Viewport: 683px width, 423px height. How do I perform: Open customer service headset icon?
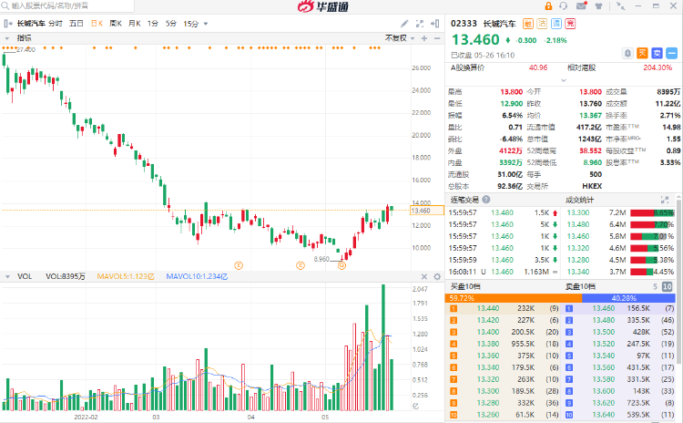(564, 6)
